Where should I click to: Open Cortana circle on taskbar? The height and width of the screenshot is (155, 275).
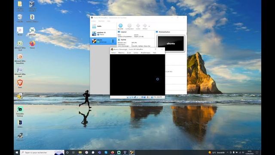point(67,152)
